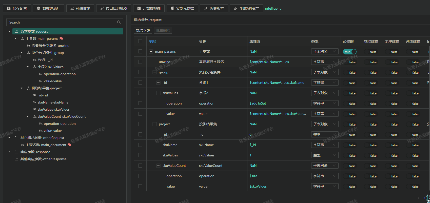Click the $addToSet attribute value cell
The image size is (430, 203).
(x=258, y=103)
